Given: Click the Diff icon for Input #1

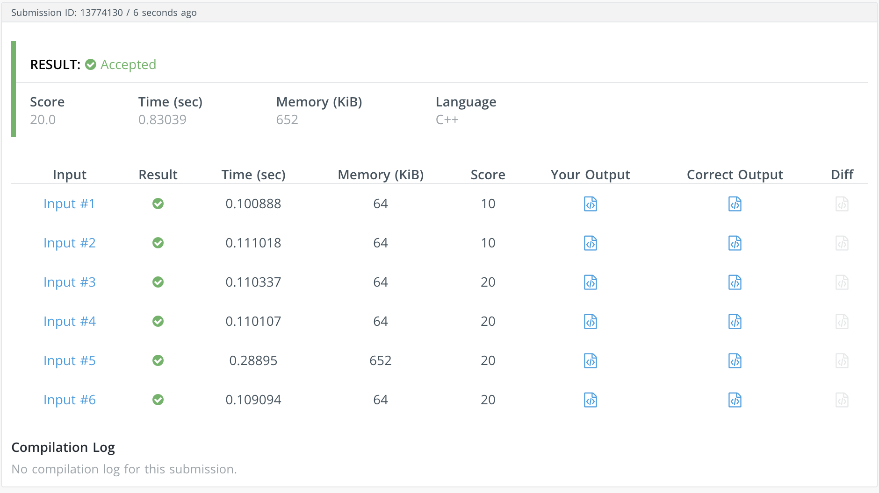Looking at the screenshot, I should [x=842, y=204].
